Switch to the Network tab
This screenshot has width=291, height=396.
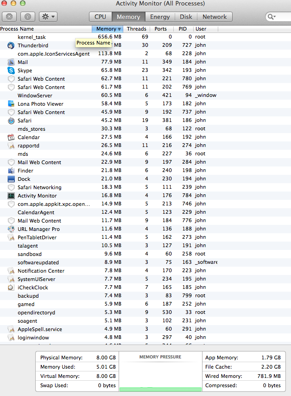[x=215, y=17]
